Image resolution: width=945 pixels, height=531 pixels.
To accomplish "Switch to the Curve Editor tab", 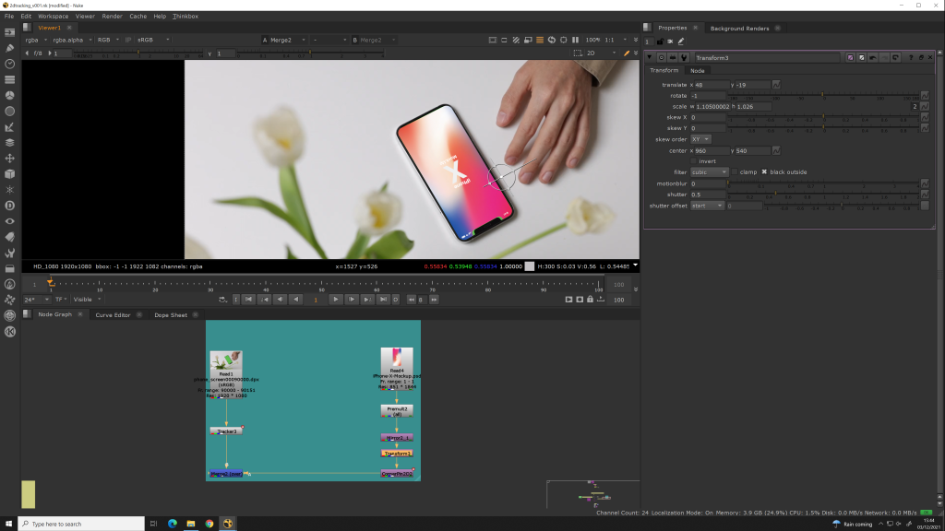I will [113, 315].
